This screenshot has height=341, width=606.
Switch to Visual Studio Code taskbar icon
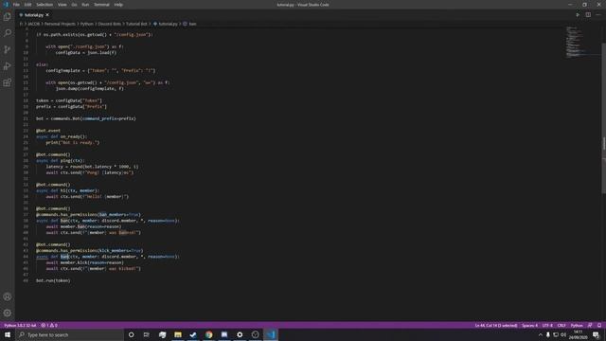click(x=271, y=334)
